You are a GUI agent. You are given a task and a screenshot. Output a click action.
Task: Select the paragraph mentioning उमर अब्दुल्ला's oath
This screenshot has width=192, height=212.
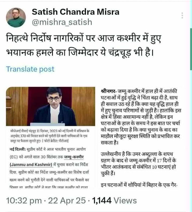pyautogui.click(x=139, y=164)
